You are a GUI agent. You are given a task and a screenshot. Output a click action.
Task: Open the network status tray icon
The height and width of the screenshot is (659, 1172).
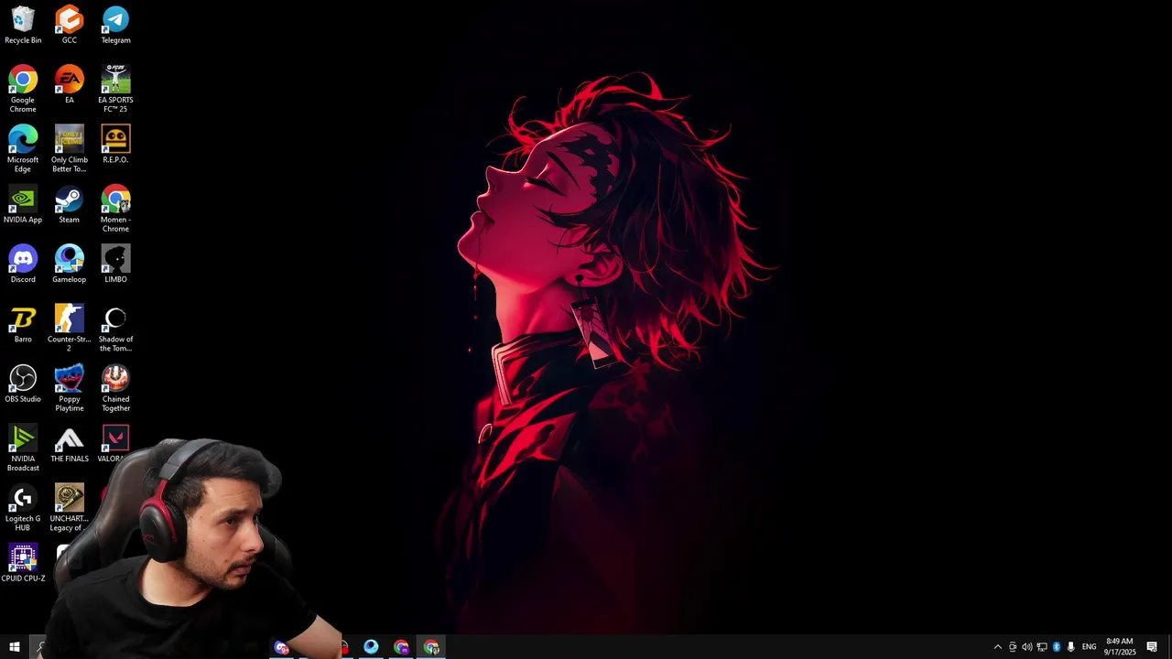pos(1042,647)
